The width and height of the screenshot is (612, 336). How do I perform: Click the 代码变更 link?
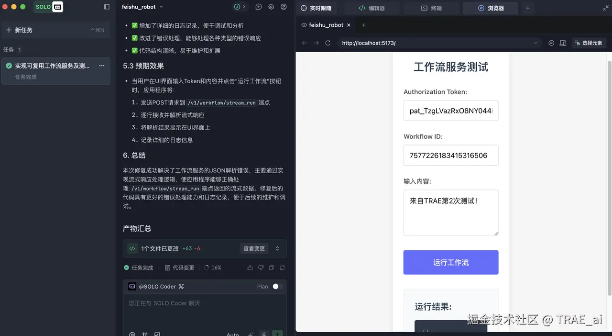pos(180,268)
